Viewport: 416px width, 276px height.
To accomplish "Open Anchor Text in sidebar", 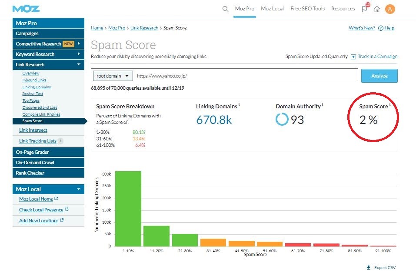I will coord(33,94).
